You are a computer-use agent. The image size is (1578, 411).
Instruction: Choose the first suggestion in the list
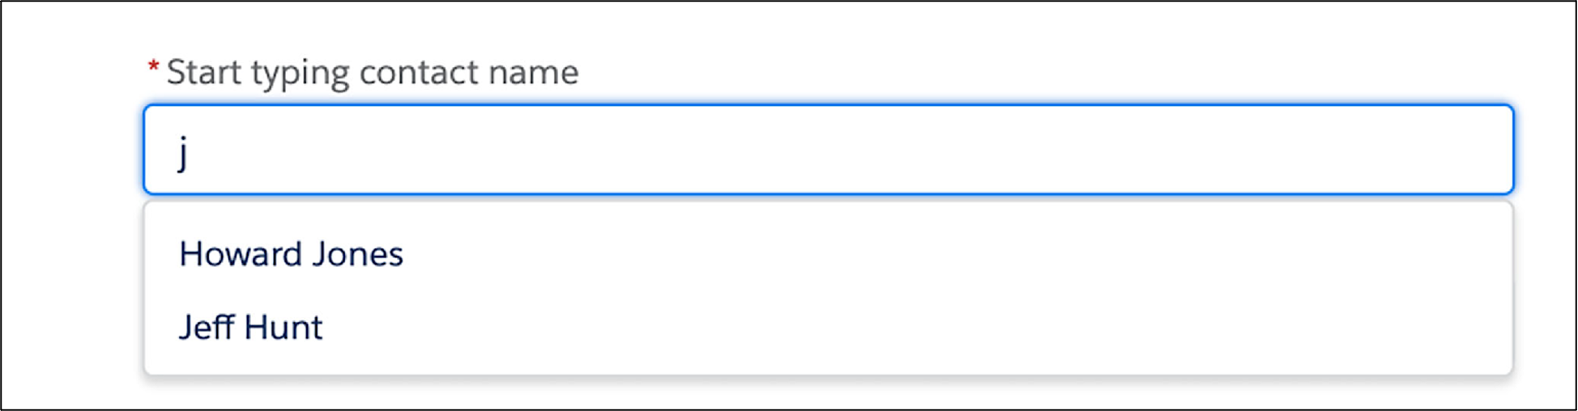coord(828,254)
